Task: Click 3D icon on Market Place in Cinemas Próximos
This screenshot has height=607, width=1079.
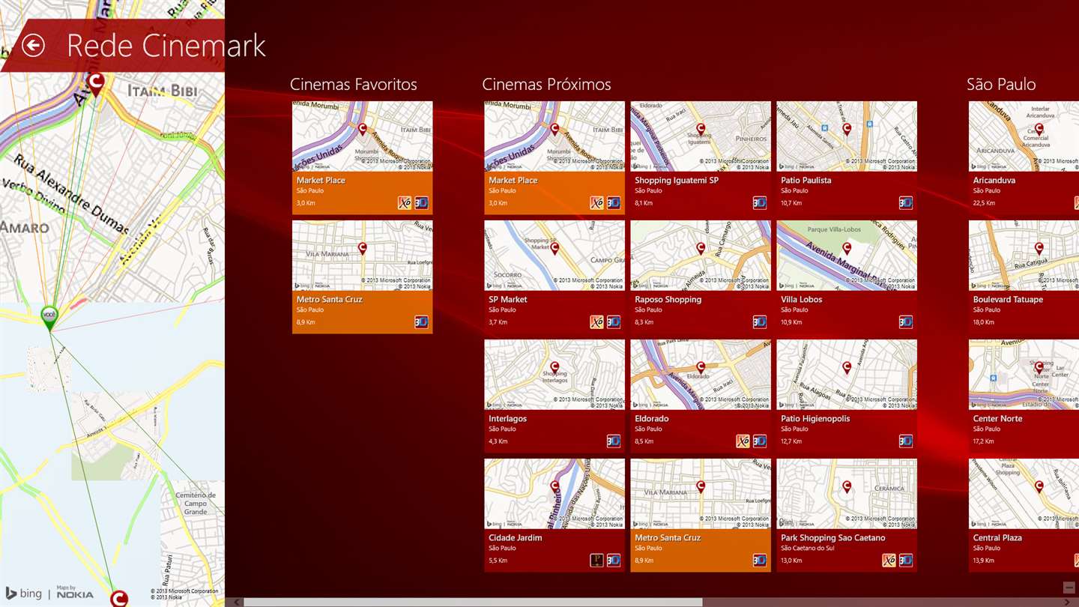Action: point(614,203)
